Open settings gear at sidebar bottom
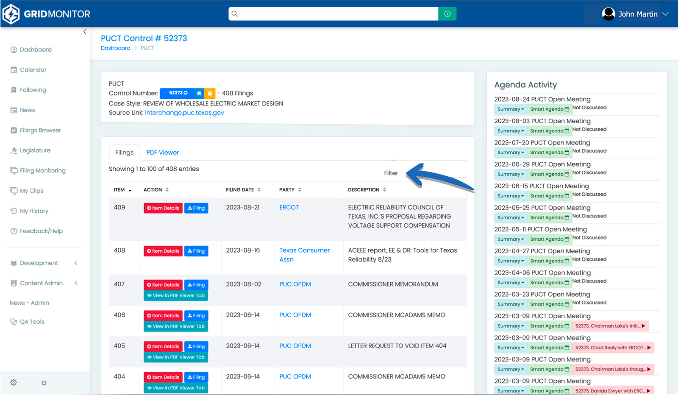Screen dimensions: 678x395 14,383
